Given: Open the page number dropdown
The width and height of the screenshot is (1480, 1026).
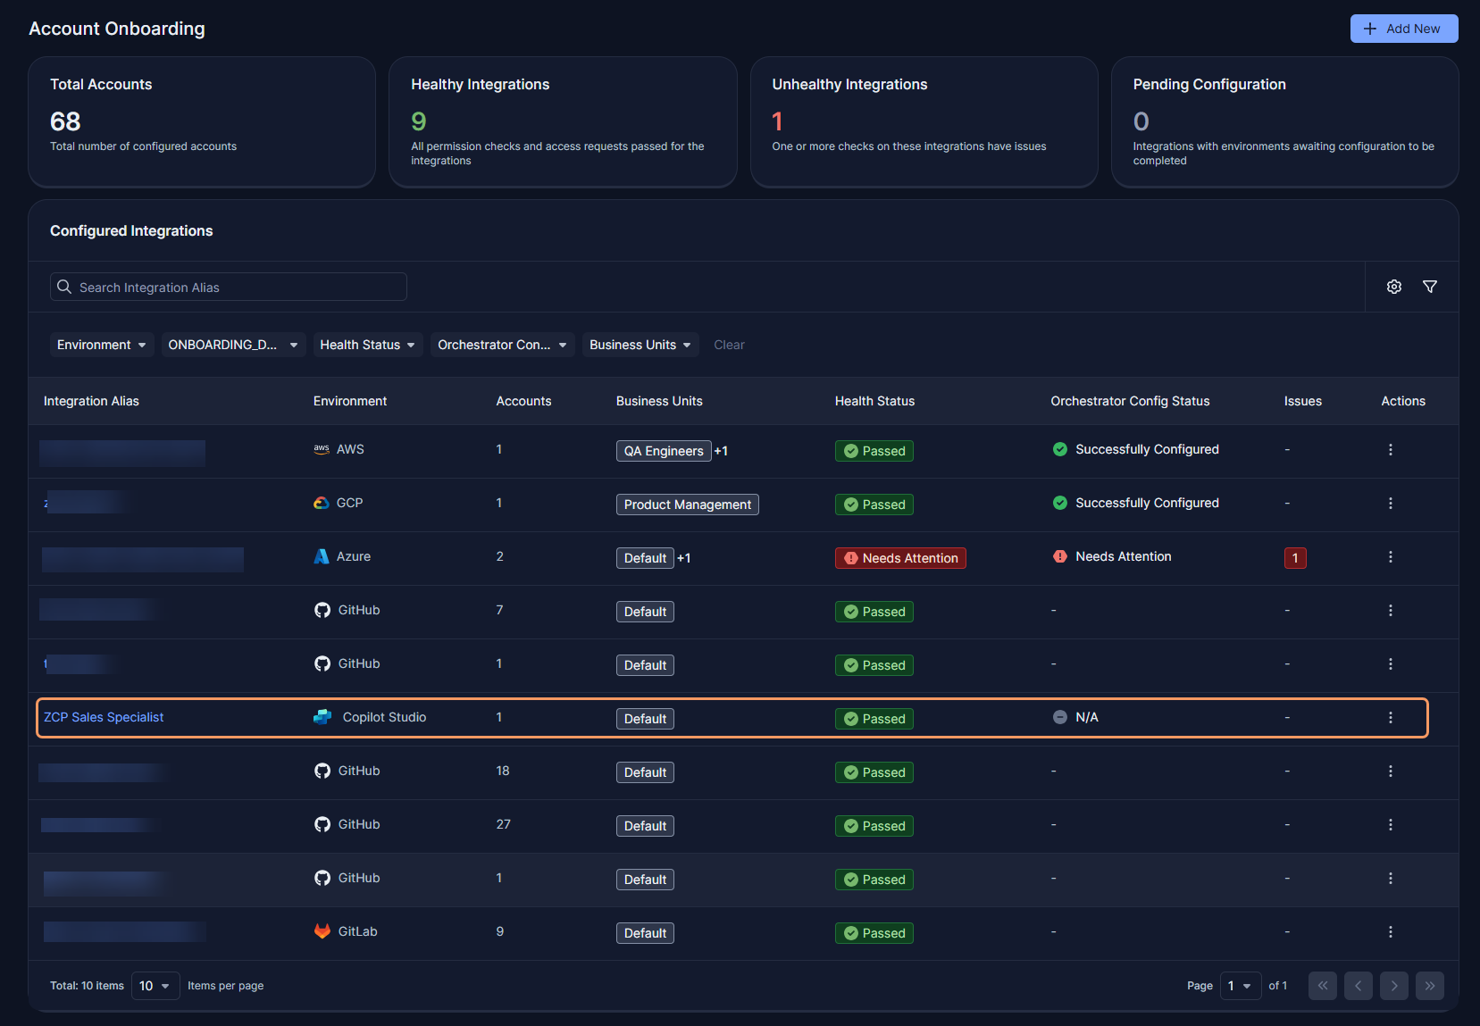Looking at the screenshot, I should tap(1240, 986).
